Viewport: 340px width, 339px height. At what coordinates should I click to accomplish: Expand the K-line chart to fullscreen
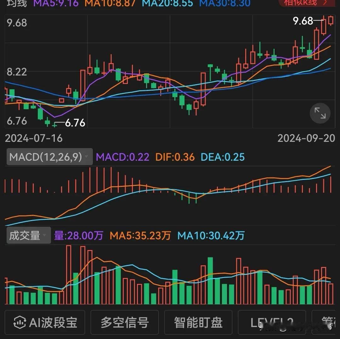click(x=320, y=113)
